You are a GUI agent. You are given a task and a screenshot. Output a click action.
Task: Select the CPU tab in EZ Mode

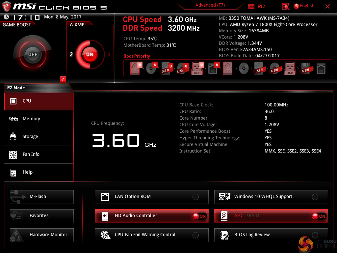click(x=39, y=101)
